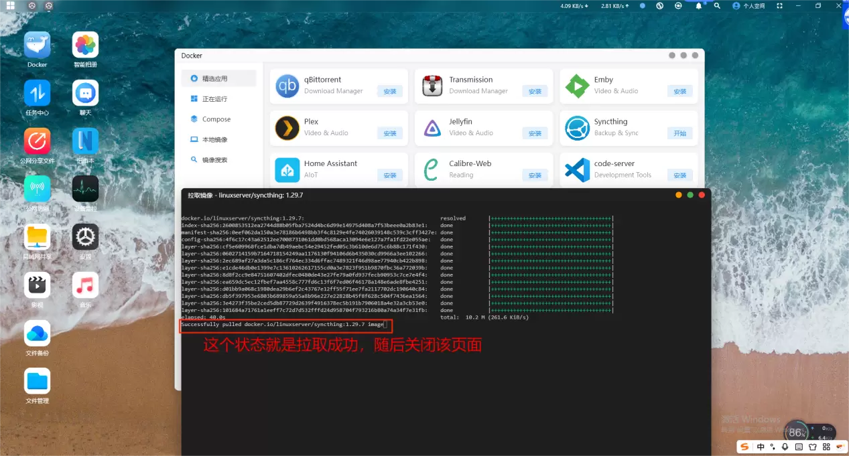Click 安装 button for qBittorrent
This screenshot has width=849, height=456.
tap(389, 92)
